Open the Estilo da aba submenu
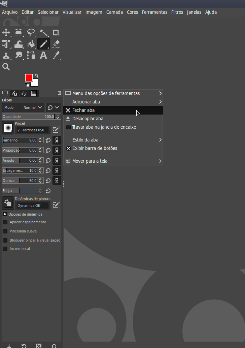245x348 pixels. coord(113,140)
